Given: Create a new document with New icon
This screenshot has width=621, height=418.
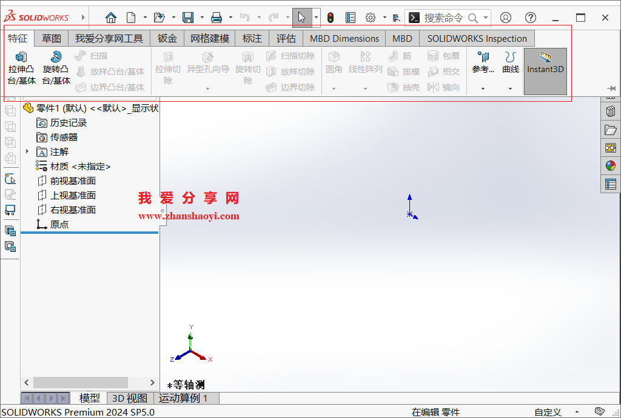Looking at the screenshot, I should pyautogui.click(x=131, y=18).
